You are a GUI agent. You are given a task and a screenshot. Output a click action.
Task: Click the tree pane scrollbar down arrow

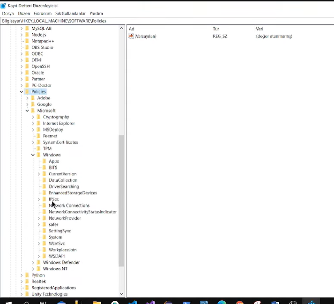[x=122, y=294]
